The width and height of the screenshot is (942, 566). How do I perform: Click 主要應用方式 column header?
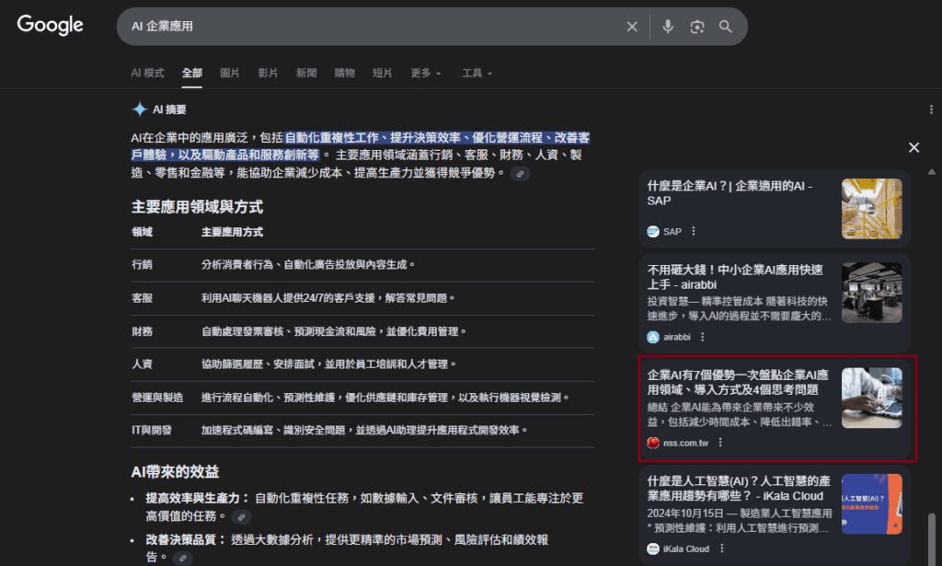(232, 232)
